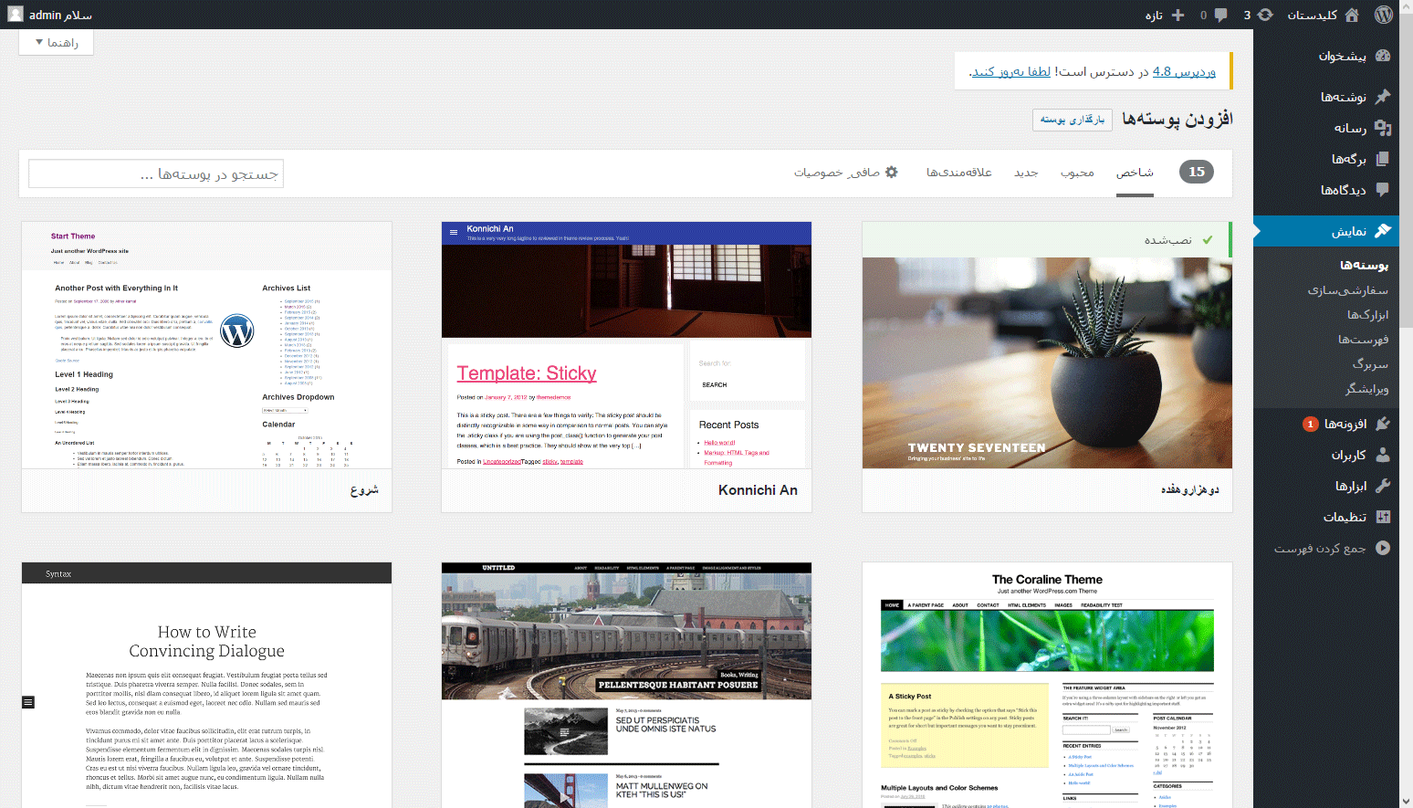1413x808 pixels.
Task: Click the بارگذاری پوسته upload button
Action: click(1073, 120)
